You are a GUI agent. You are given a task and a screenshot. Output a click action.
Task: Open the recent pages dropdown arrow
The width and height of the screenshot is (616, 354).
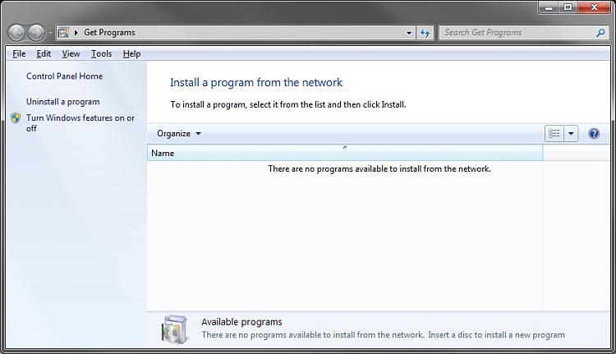pyautogui.click(x=50, y=33)
